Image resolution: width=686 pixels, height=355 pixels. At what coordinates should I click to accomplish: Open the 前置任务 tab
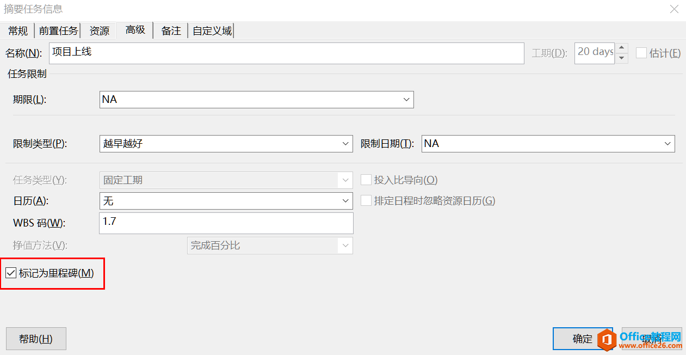[x=59, y=31]
